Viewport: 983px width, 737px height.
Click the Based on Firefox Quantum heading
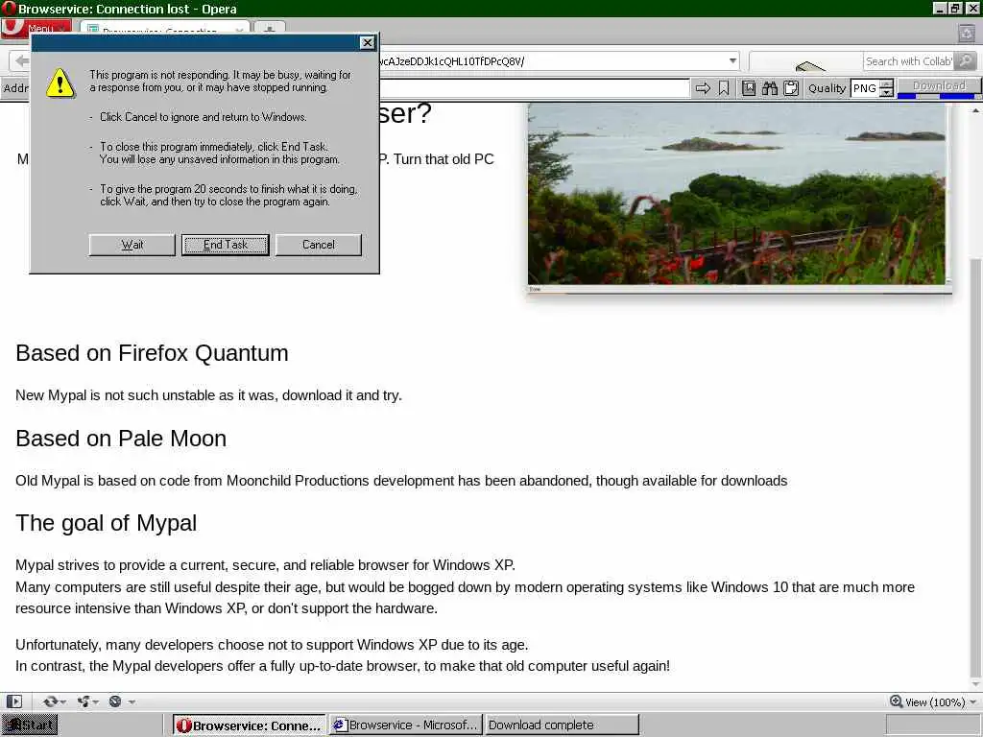[152, 353]
